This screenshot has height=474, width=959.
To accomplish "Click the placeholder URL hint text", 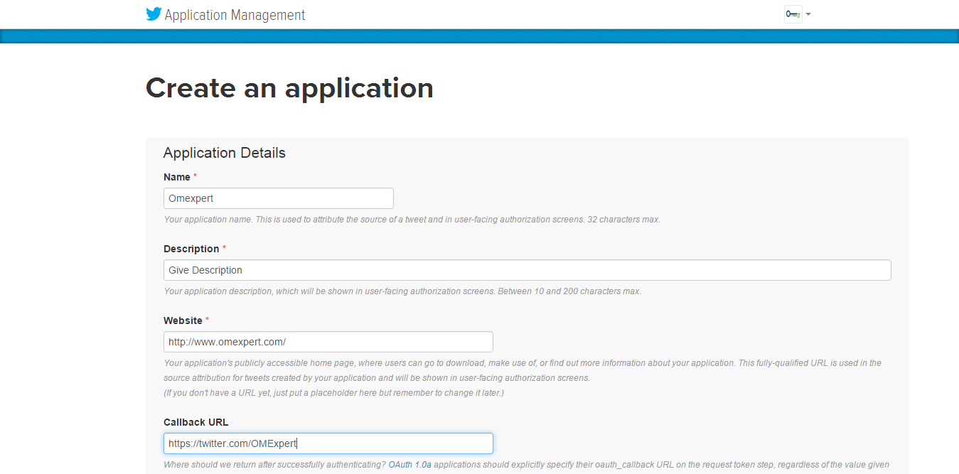I will (334, 393).
